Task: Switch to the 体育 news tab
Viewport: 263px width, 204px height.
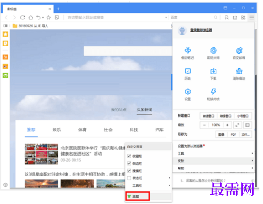Action: click(x=82, y=130)
